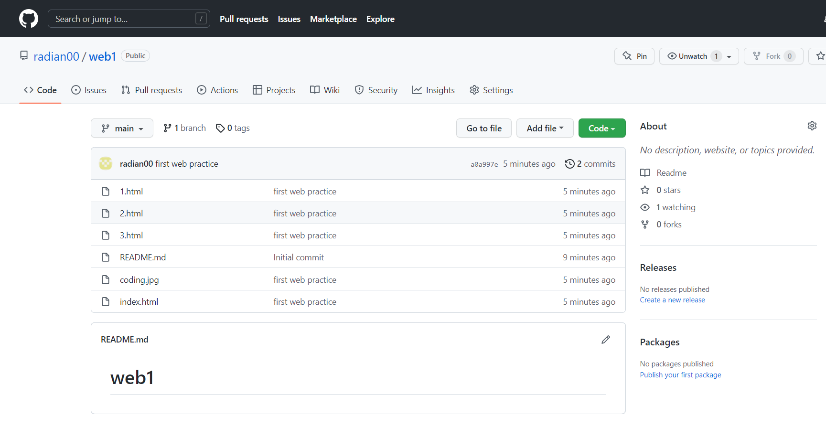Expand the green Code dropdown
Viewport: 826px width, 428px height.
[602, 128]
